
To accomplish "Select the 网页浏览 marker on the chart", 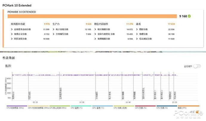I will [30, 95].
